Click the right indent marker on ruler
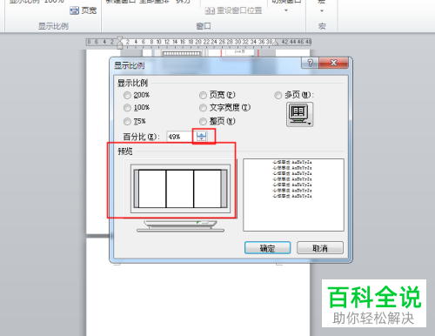 (x=276, y=43)
